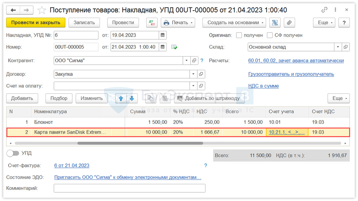
Task: Copy the link using the chain icon
Action: [324, 10]
